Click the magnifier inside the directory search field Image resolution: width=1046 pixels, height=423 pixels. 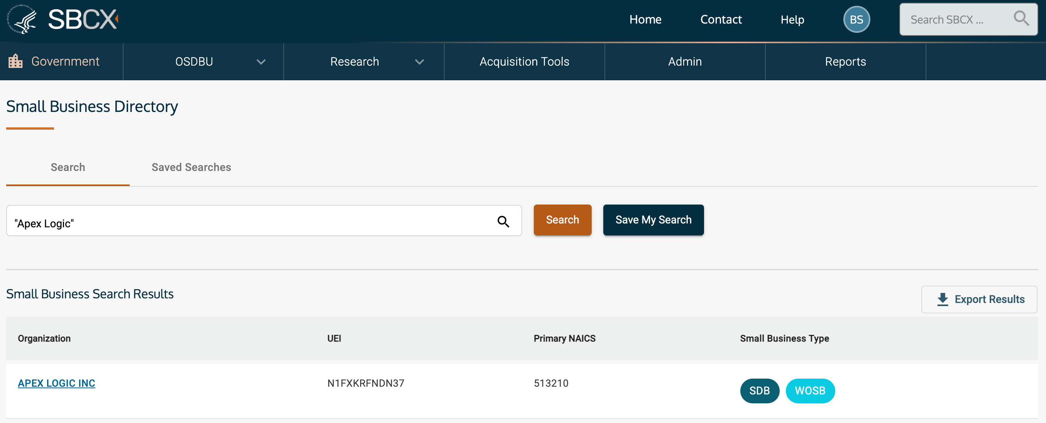tap(503, 221)
